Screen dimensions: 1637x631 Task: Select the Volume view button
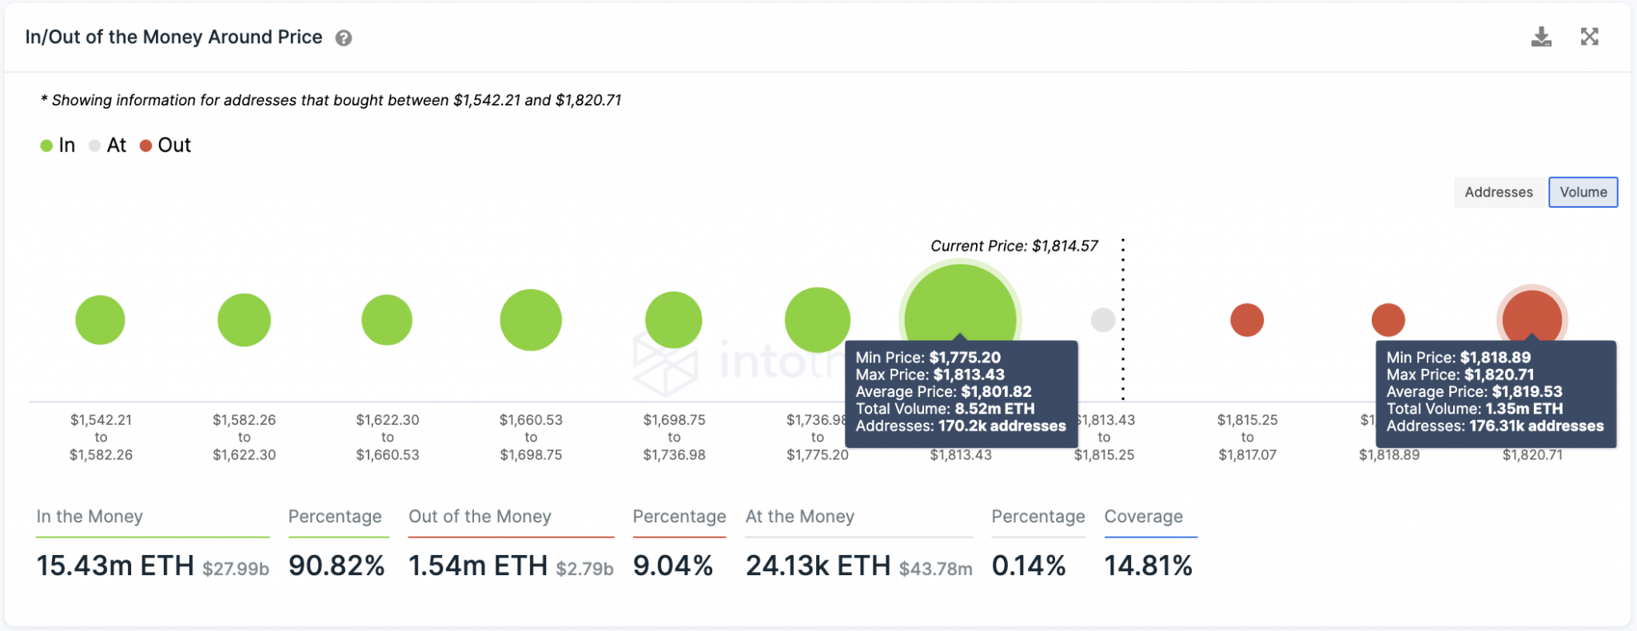pyautogui.click(x=1583, y=192)
